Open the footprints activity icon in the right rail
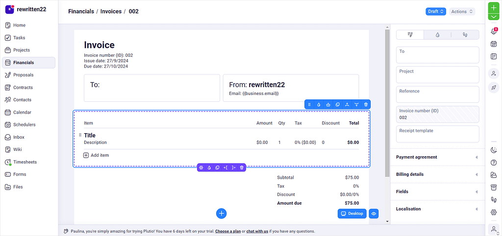The width and height of the screenshot is (502, 236). coord(494,200)
